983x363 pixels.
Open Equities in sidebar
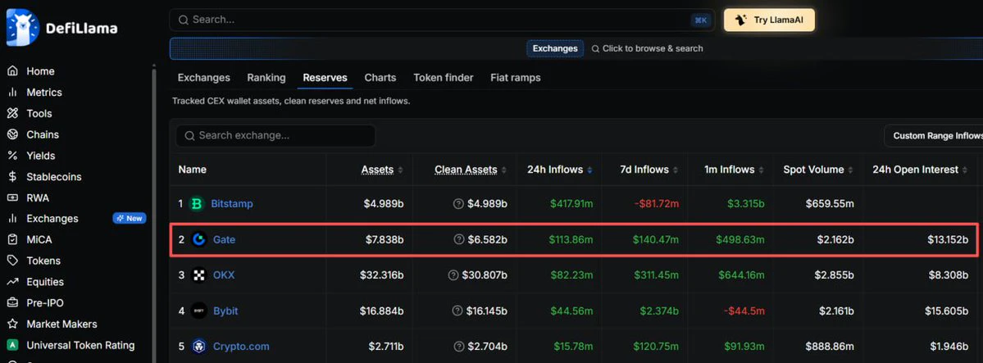click(x=44, y=282)
